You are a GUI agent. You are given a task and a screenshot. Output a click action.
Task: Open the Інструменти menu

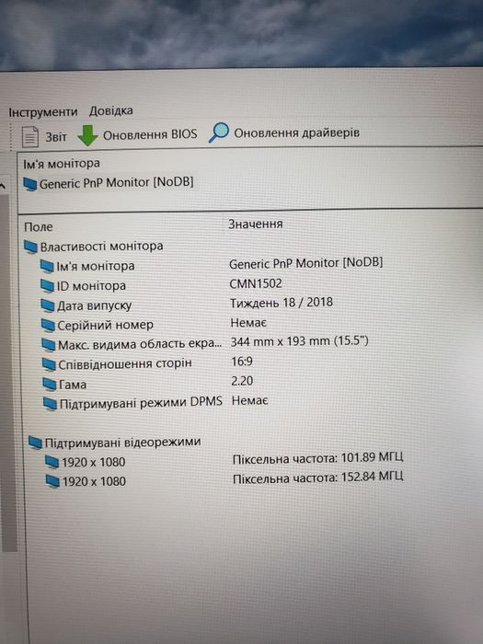43,111
